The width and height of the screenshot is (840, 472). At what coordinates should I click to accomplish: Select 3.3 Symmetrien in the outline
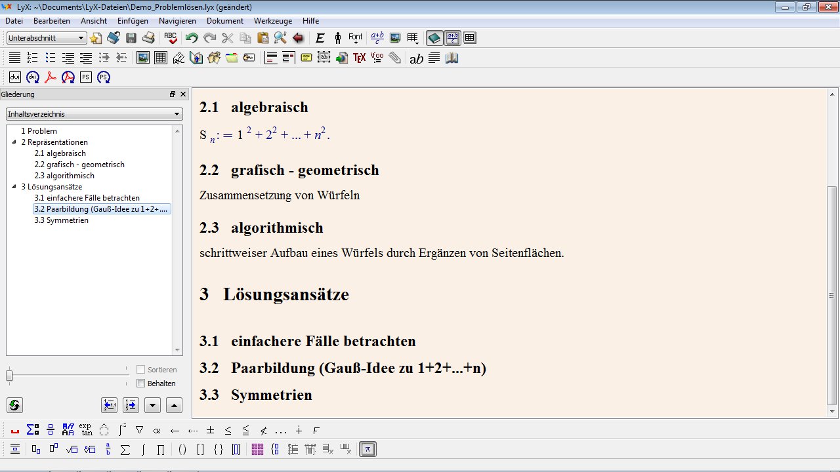[61, 220]
